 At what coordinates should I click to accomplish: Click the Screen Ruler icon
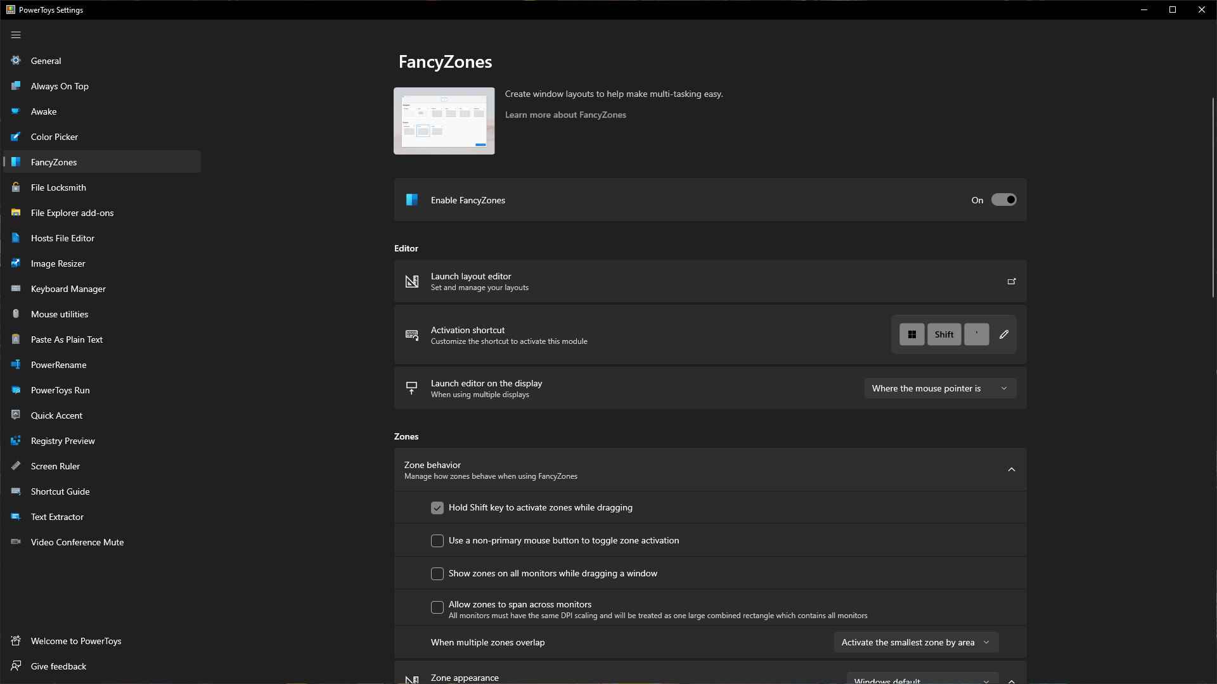[16, 465]
